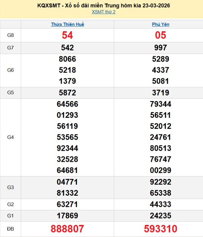Screen dimensions: 203x237
Task: Open the Thừa Thiên Huế province link
Action: pyautogui.click(x=67, y=25)
